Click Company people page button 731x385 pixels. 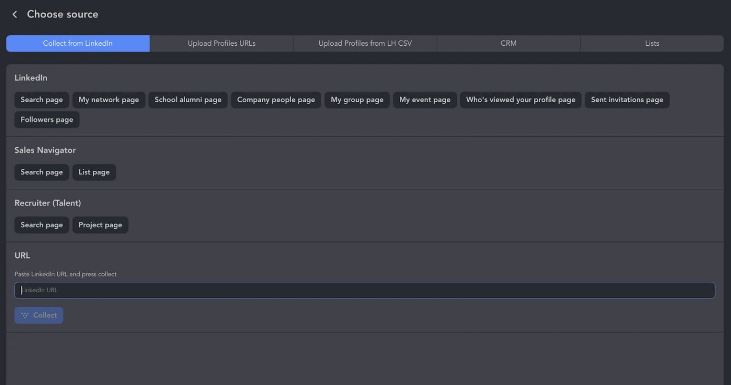click(x=276, y=100)
